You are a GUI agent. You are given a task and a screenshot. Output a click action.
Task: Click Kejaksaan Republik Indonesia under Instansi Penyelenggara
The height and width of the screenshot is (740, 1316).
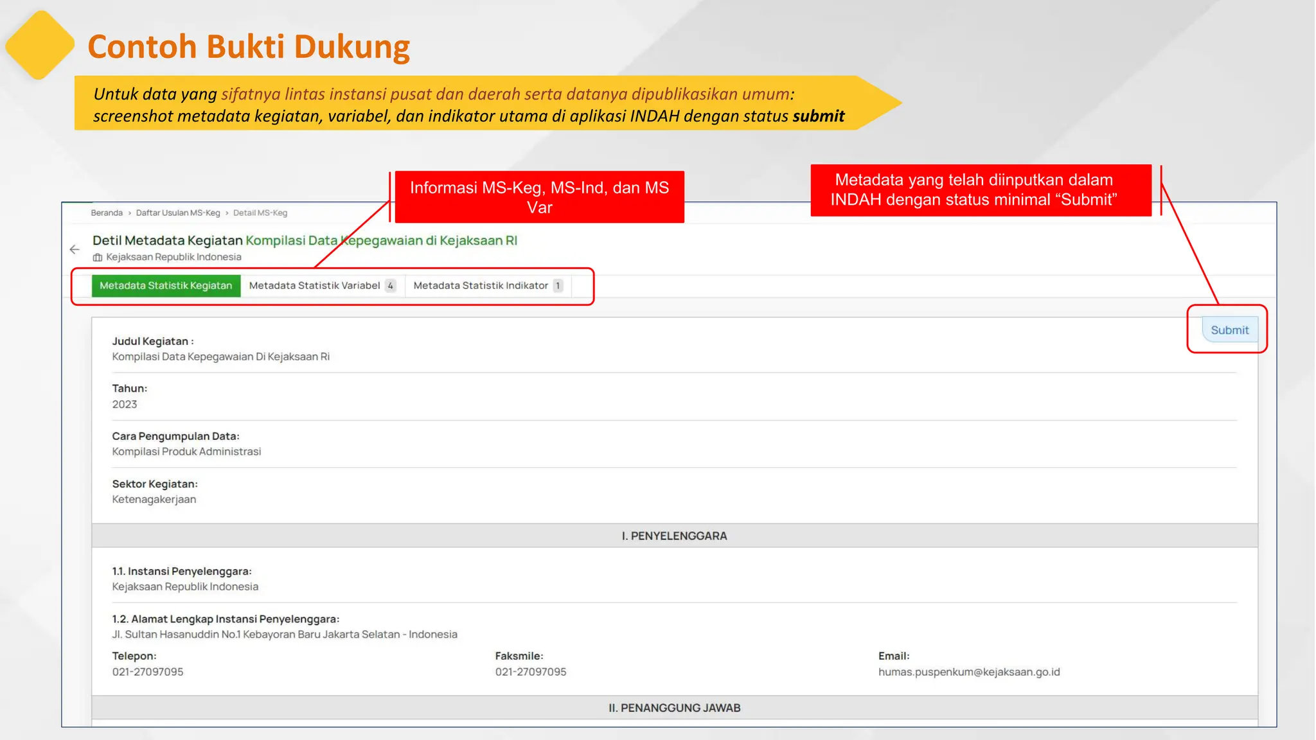[x=185, y=587]
